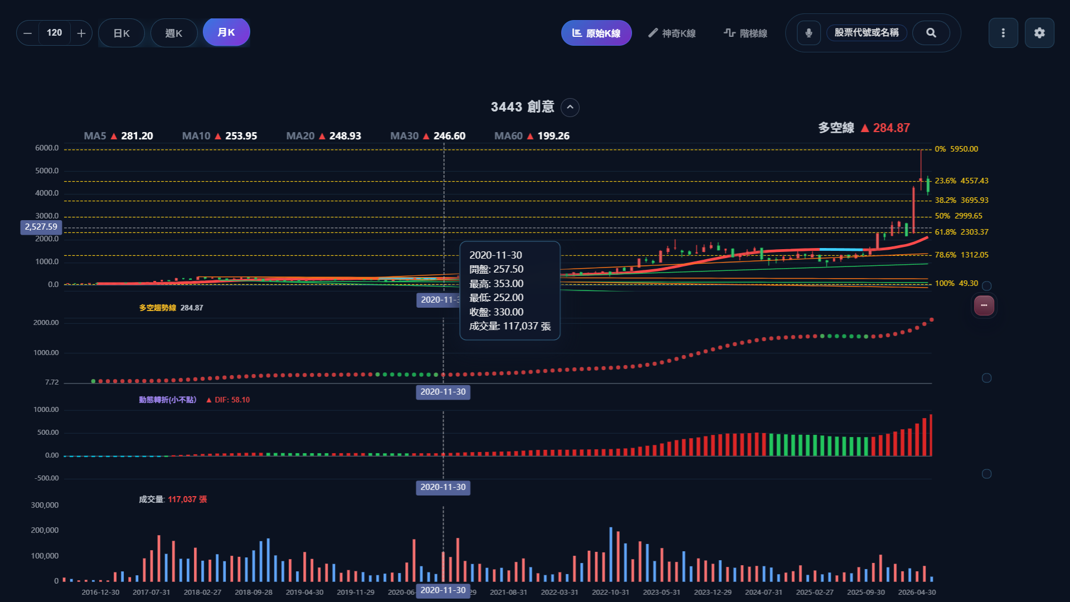This screenshot has width=1070, height=602.
Task: Click the MA20 248.93 indicator label
Action: pyautogui.click(x=324, y=136)
